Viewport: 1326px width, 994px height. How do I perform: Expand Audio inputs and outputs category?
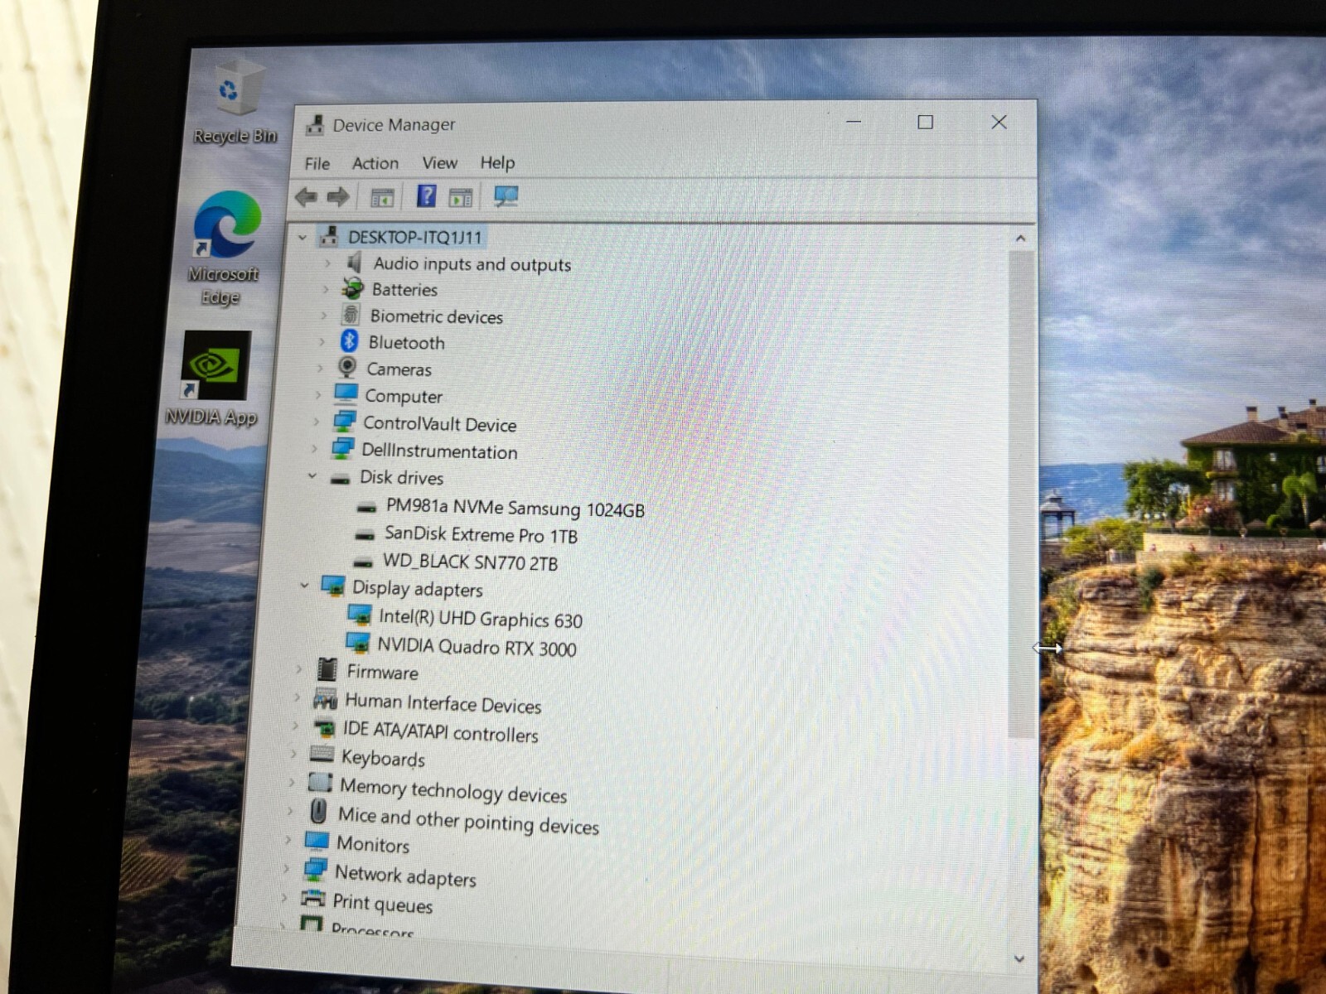click(x=327, y=263)
